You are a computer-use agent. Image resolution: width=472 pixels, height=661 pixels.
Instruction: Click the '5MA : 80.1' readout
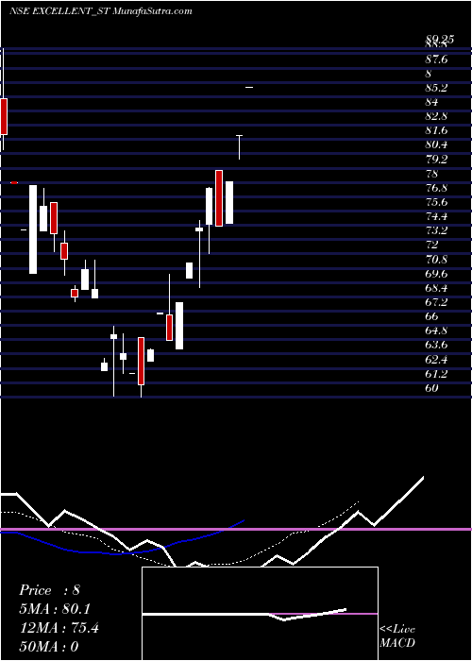[x=55, y=609]
